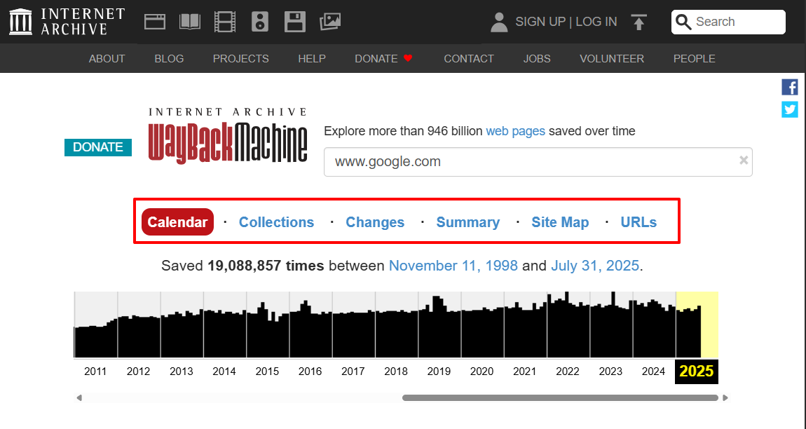
Task: Select year 2014 on the timeline
Action: [x=225, y=372]
